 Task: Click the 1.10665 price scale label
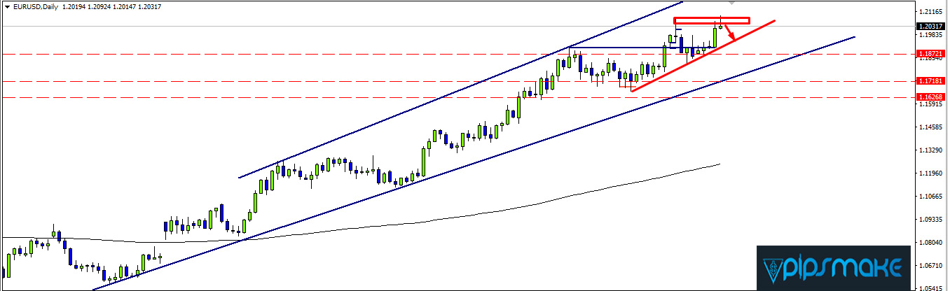(931, 197)
